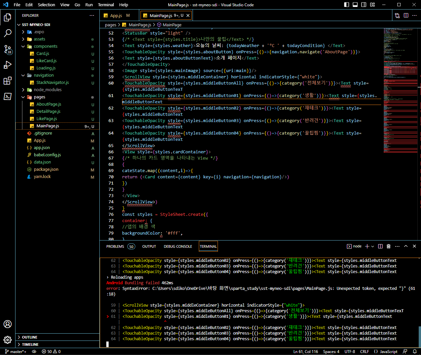
Task: Open terminal panel more actions ellipsis
Action: pyautogui.click(x=397, y=246)
